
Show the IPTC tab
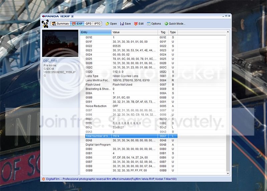point(97,24)
